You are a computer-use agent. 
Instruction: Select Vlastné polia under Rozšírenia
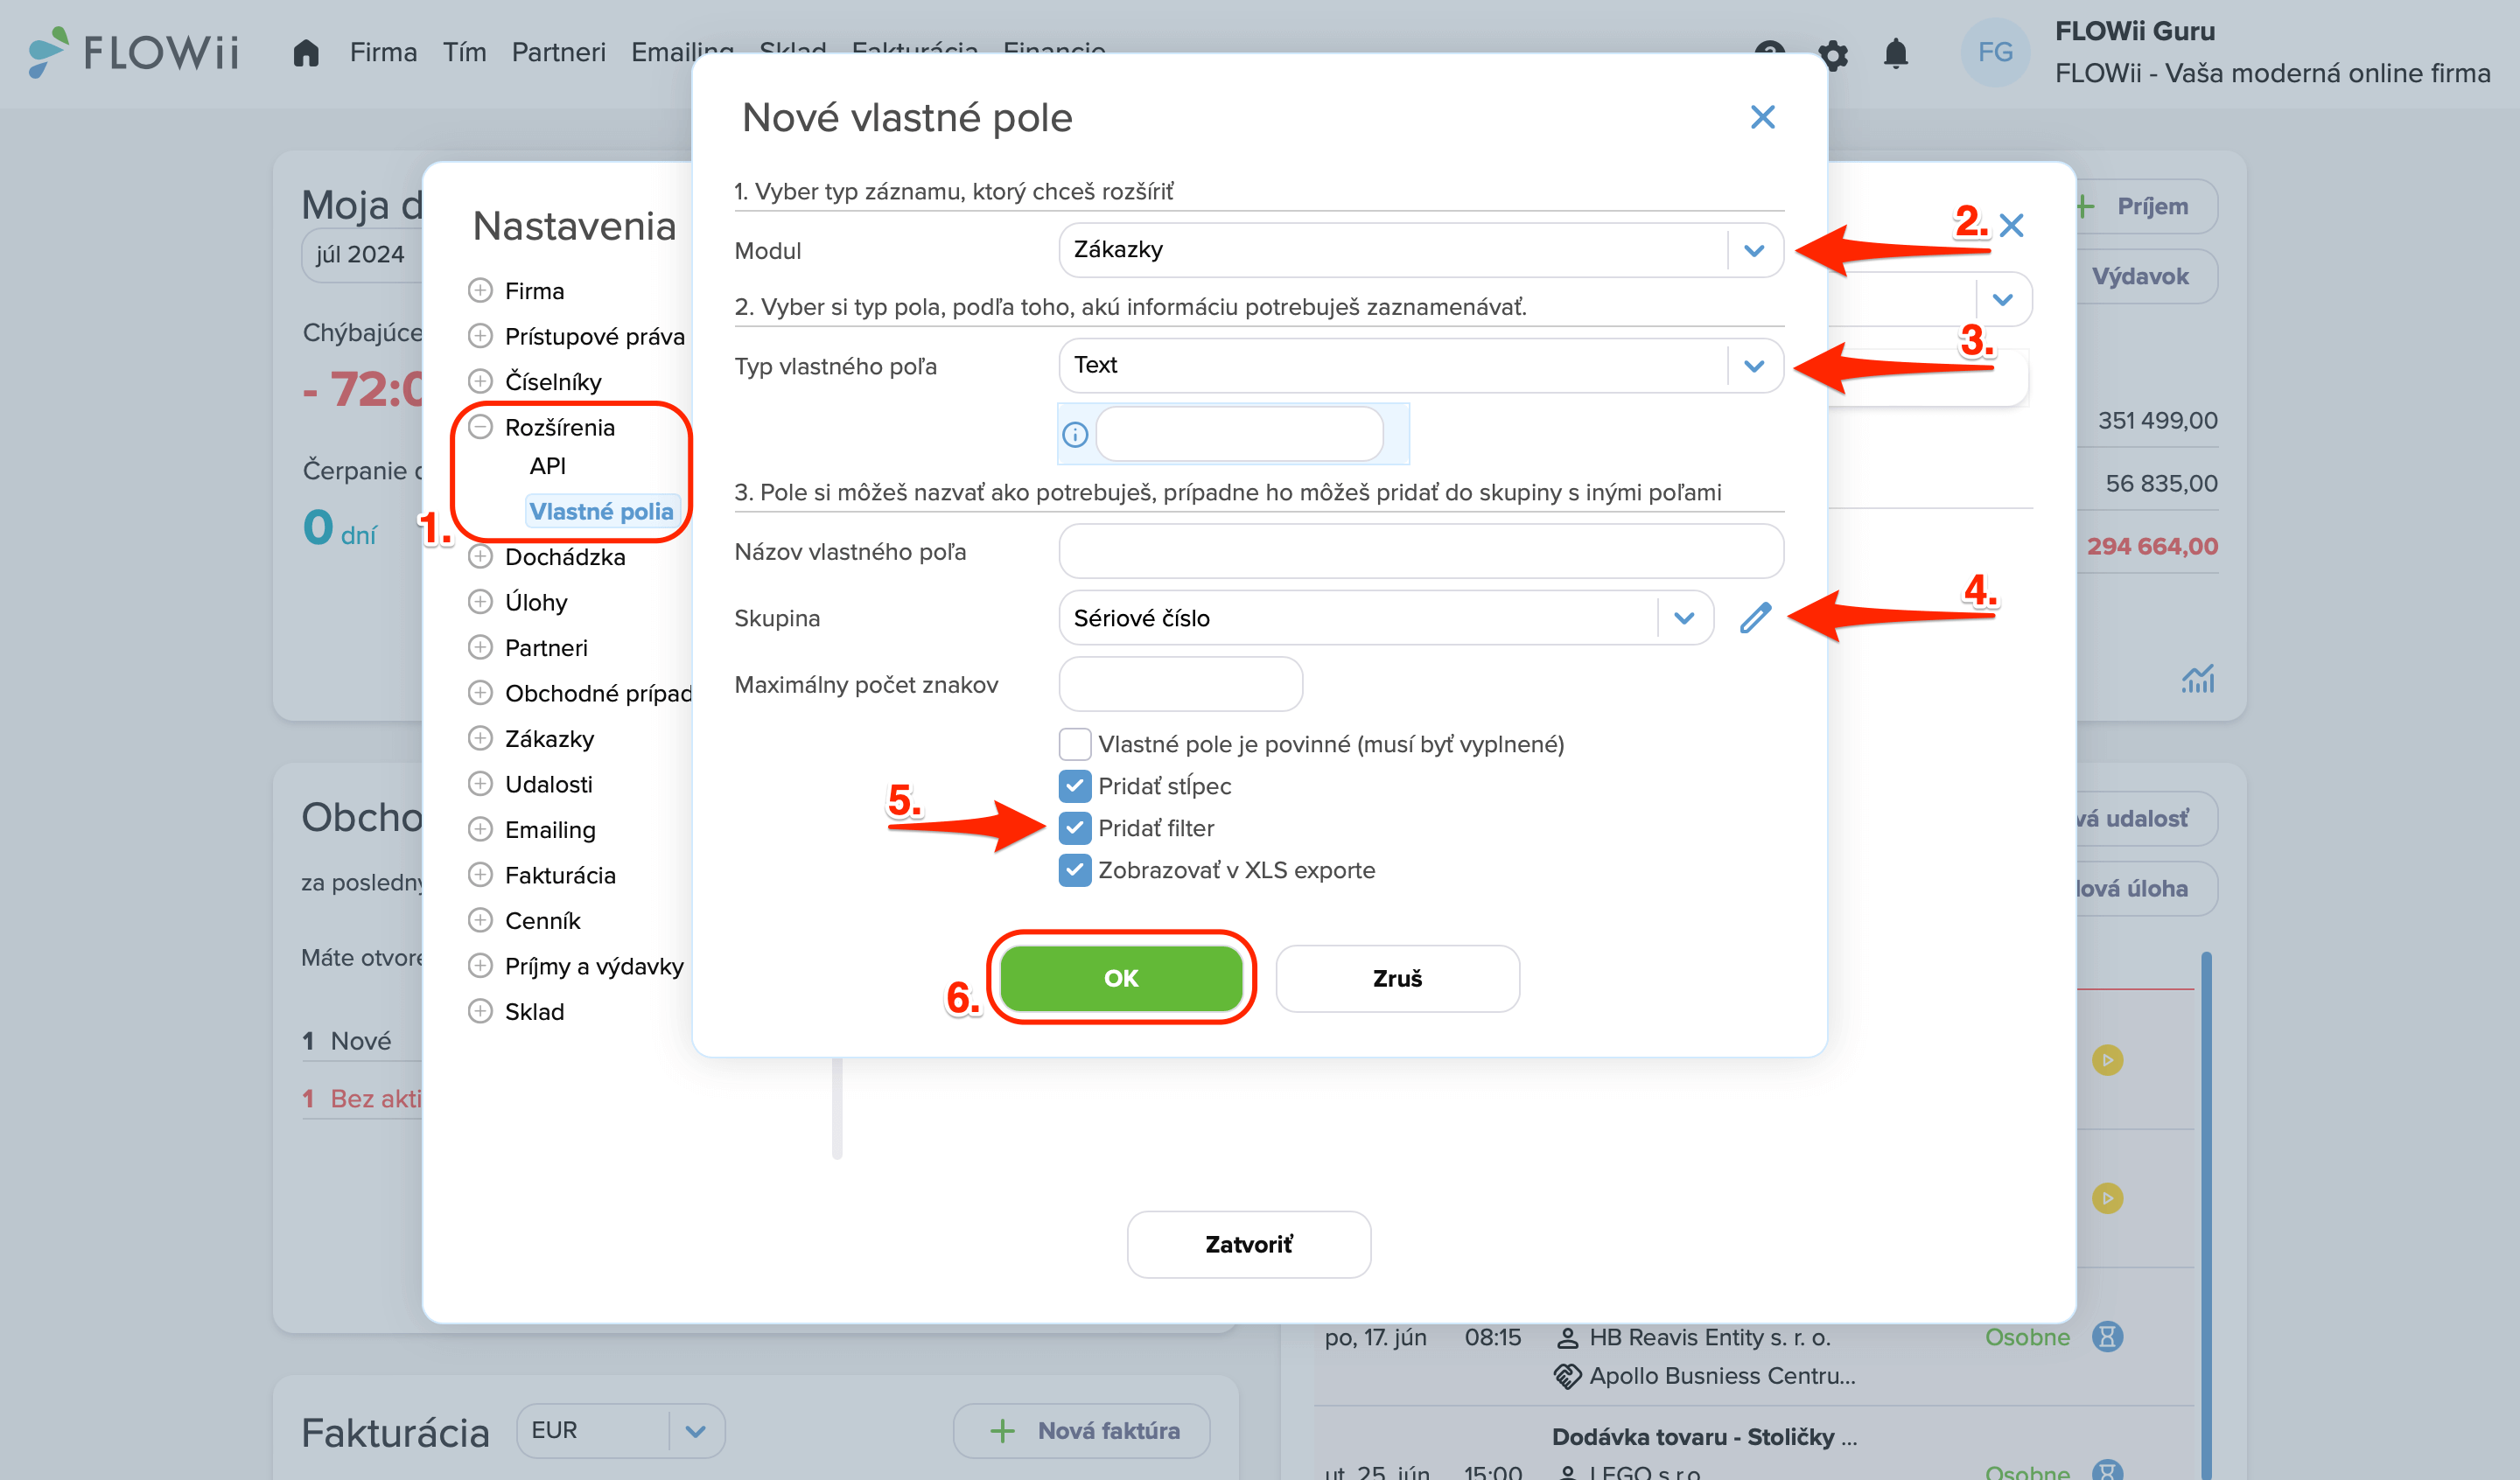(x=601, y=511)
